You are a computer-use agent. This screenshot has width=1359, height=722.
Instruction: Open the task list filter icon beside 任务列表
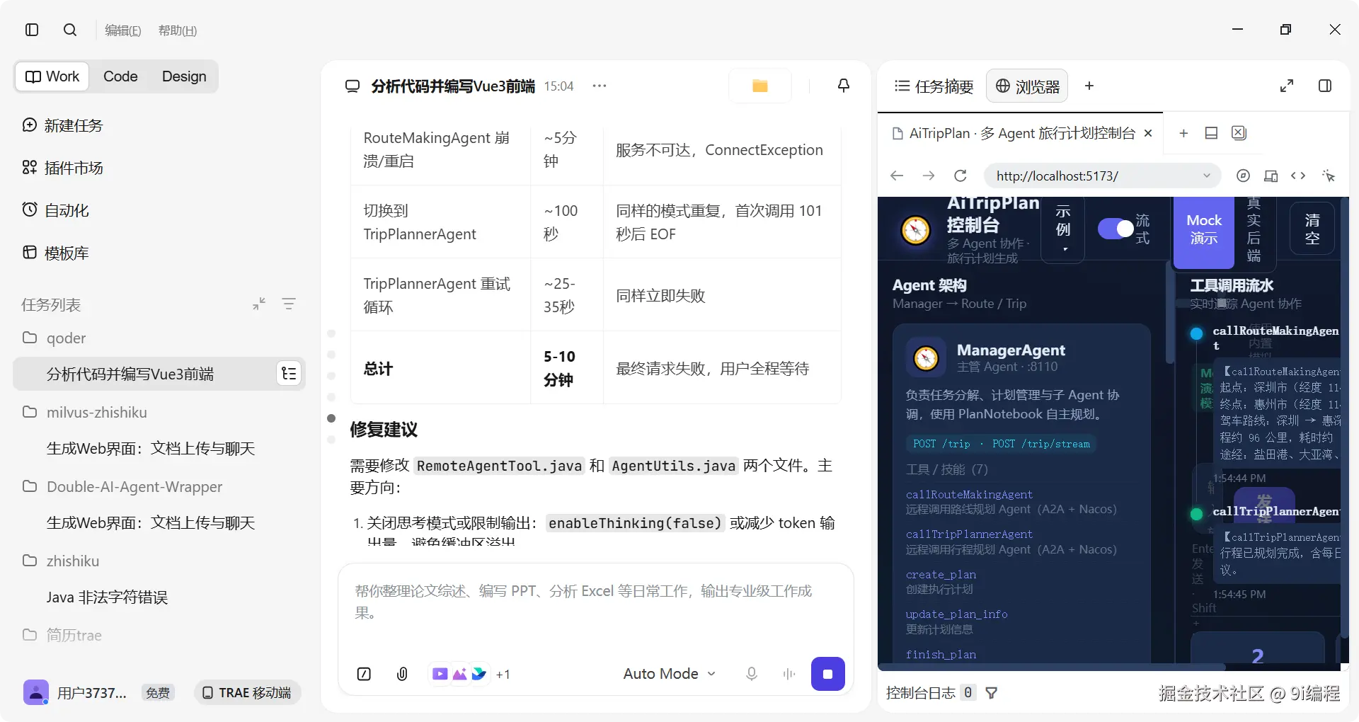289,304
